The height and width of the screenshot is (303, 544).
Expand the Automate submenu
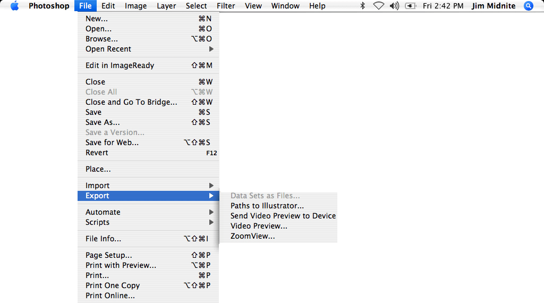pyautogui.click(x=148, y=212)
